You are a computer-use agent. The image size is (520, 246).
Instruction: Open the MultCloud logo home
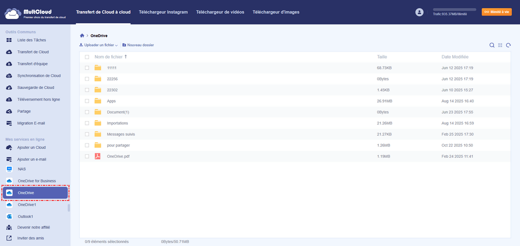click(x=35, y=14)
